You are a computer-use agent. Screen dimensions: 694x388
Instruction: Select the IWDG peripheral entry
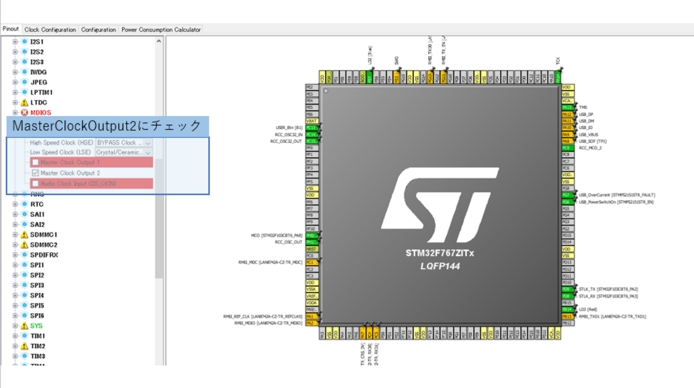[x=38, y=72]
